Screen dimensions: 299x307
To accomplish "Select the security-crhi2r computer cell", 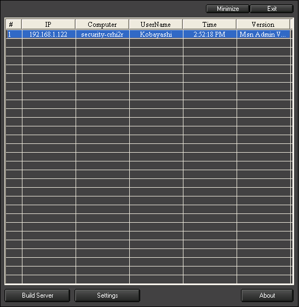I will coord(102,34).
